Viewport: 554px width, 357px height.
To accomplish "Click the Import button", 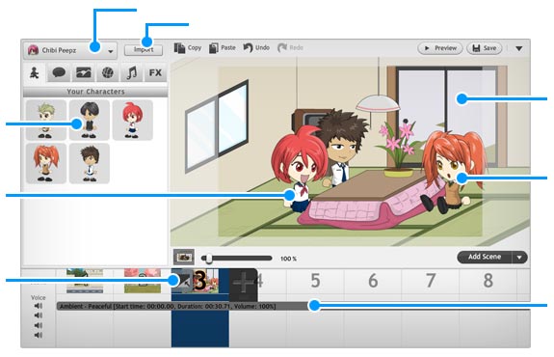I will [x=144, y=50].
